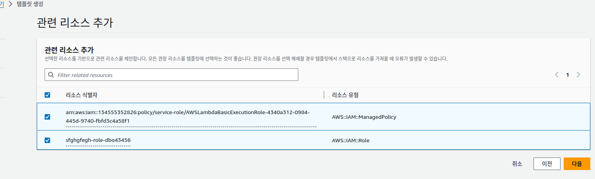Toggle the select-all resources checkbox

47,95
